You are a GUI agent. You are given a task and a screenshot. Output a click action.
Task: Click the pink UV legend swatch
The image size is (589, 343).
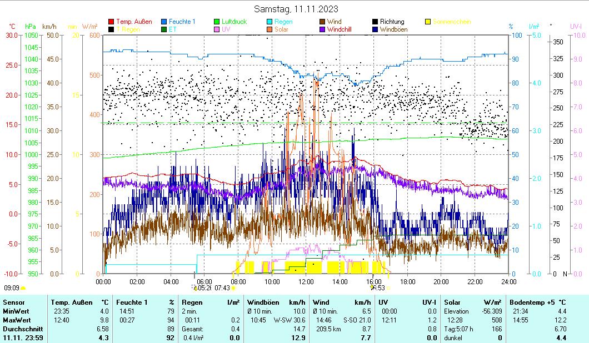coord(217,29)
